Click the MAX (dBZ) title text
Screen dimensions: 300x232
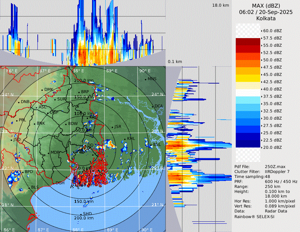click(266, 6)
